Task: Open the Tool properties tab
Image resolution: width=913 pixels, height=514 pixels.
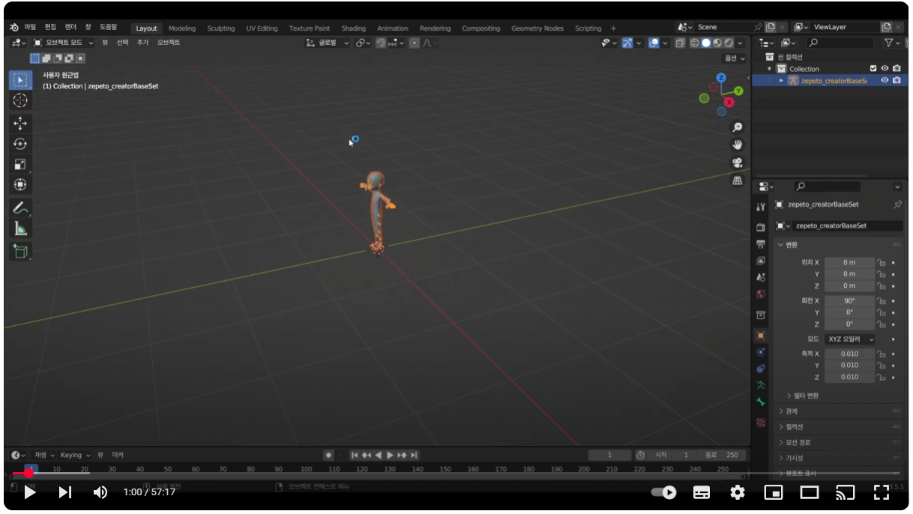Action: pos(761,207)
